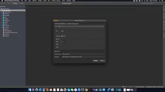Open the Tasks pad in status bar

point(130,87)
